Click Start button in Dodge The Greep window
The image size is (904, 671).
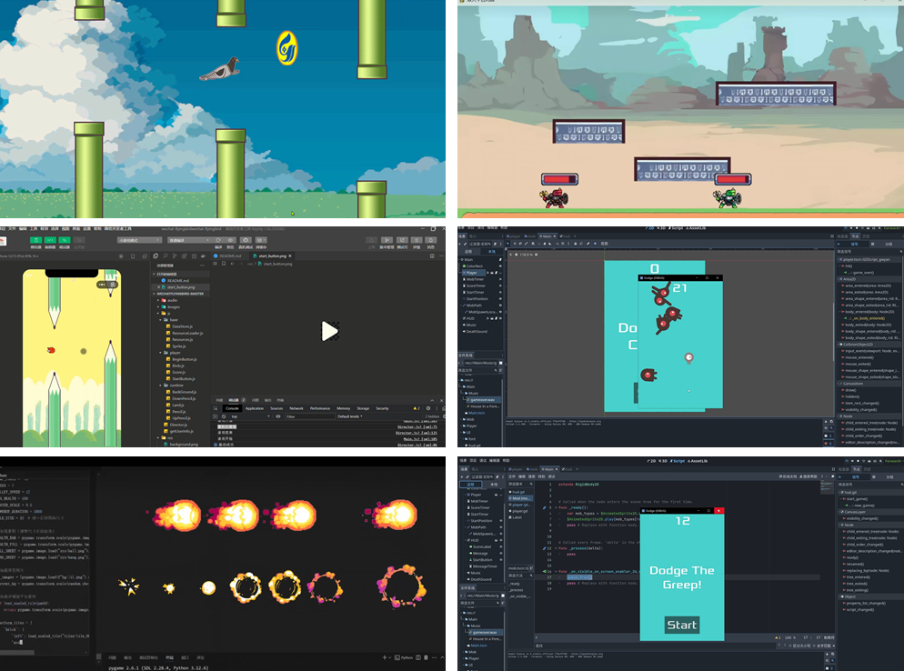pos(682,625)
